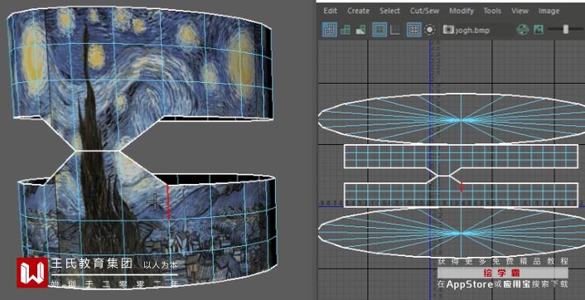Toggle shaded UV shells display icon
Viewport: 585px width, 300px height.
(x=346, y=30)
